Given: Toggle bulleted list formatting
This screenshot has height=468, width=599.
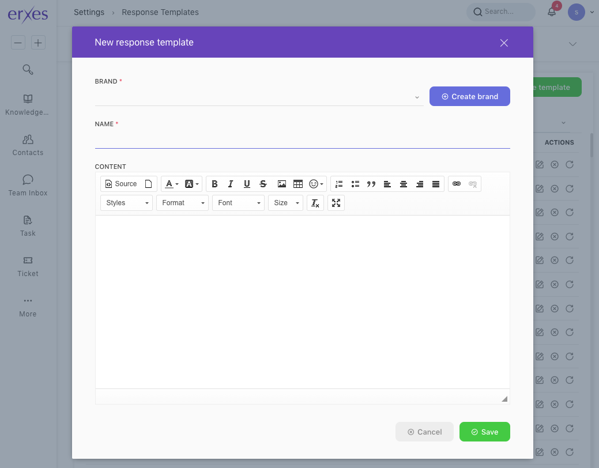Looking at the screenshot, I should tap(355, 184).
